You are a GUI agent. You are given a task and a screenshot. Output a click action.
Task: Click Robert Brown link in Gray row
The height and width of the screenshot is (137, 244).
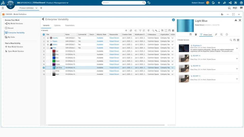[114, 54]
